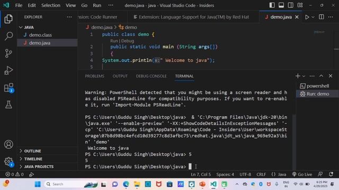Select demo.class in Explorer
This screenshot has width=339, height=190.
pos(47,35)
